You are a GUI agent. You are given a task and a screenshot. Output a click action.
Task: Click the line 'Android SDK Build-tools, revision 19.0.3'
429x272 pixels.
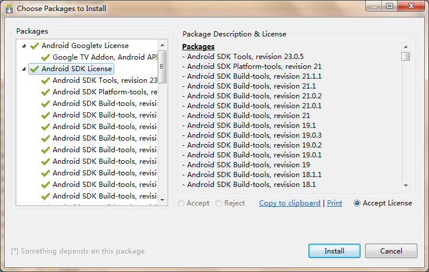(x=252, y=135)
